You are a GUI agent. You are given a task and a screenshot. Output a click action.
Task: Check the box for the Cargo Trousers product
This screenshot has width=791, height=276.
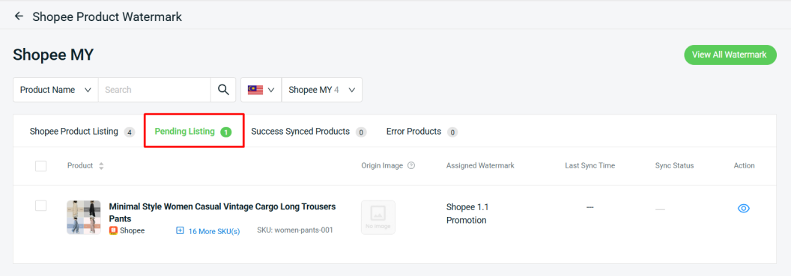(41, 206)
